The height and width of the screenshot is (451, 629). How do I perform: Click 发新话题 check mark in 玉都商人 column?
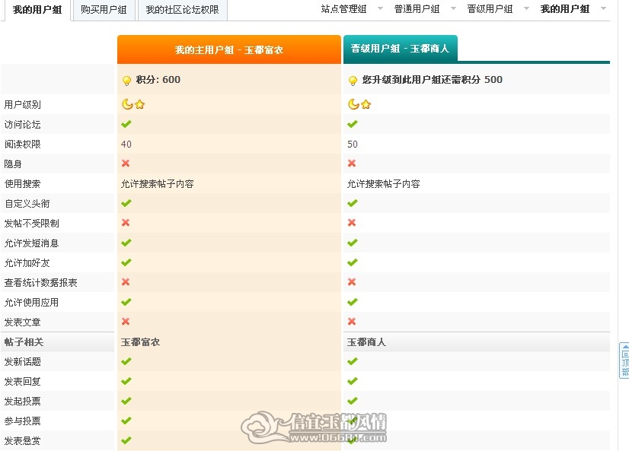pos(353,361)
